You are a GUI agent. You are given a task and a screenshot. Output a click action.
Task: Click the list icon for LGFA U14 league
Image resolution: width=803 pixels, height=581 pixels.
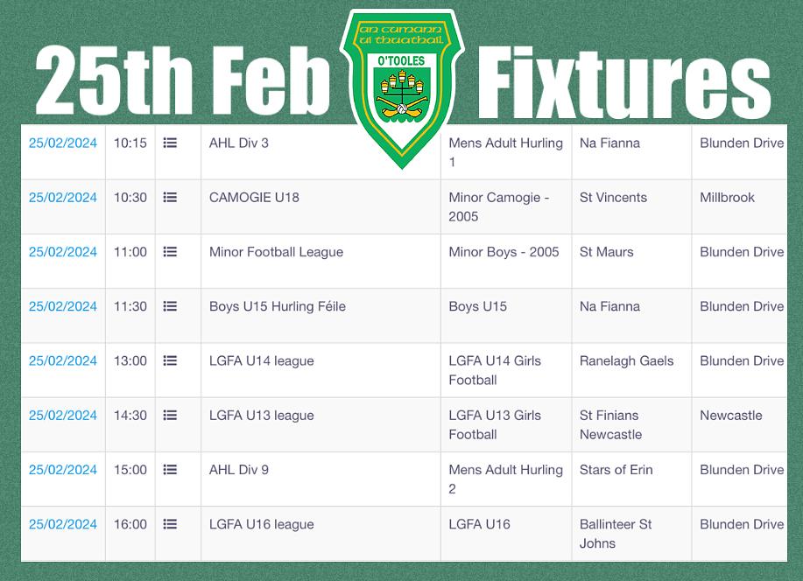(170, 360)
